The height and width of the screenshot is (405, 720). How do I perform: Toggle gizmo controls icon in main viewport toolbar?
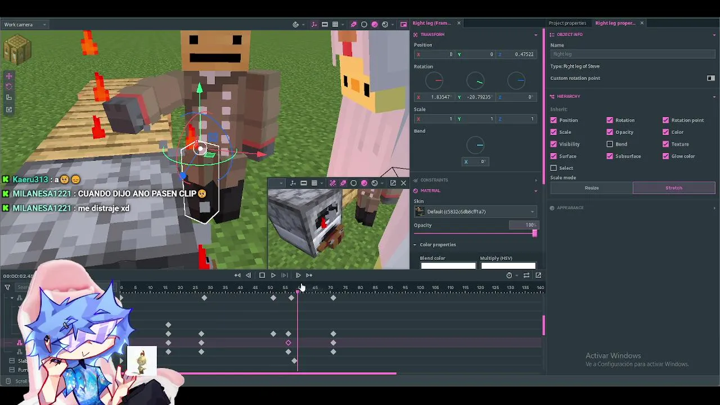(314, 24)
